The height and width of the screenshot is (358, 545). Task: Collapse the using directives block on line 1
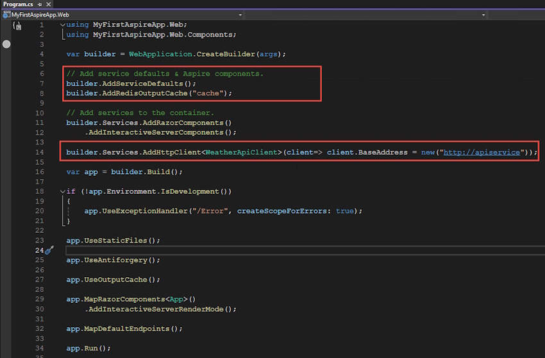pyautogui.click(x=63, y=25)
